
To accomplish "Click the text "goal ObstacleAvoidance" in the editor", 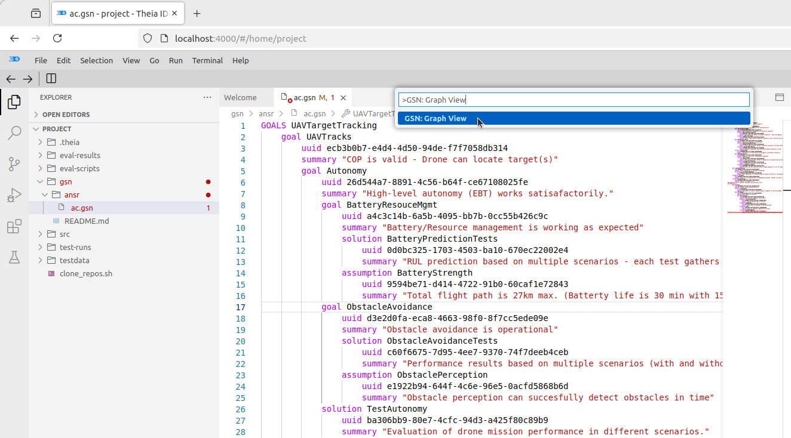I will [x=376, y=307].
